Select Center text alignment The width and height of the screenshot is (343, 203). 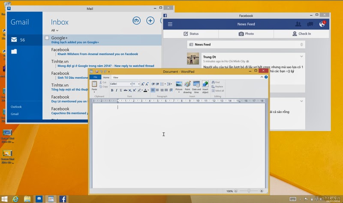pos(157,90)
